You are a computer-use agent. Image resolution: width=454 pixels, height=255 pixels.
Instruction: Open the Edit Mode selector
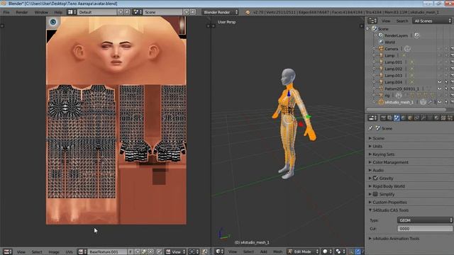[x=303, y=251]
